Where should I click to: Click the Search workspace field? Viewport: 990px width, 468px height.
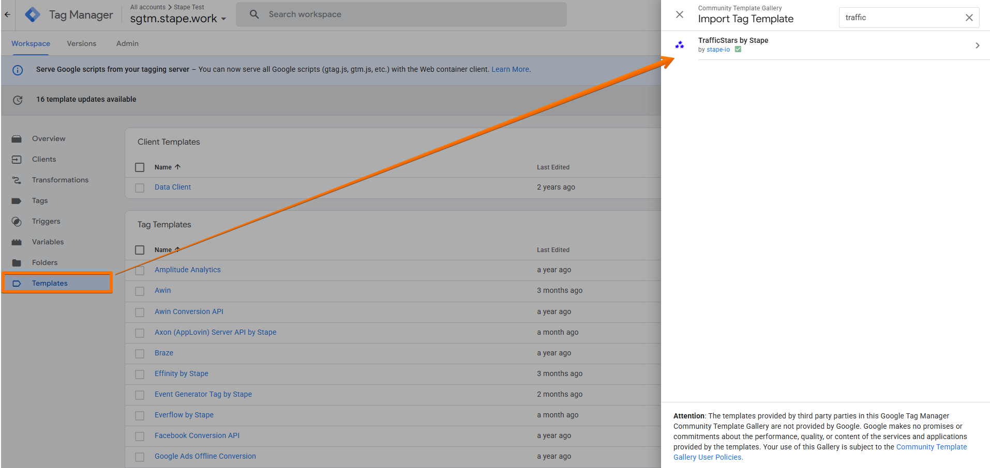(x=401, y=14)
